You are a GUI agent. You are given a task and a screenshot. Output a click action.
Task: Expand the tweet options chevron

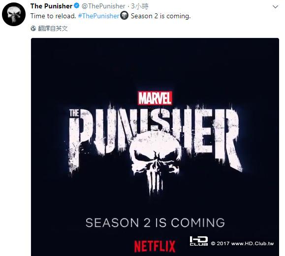[276, 7]
